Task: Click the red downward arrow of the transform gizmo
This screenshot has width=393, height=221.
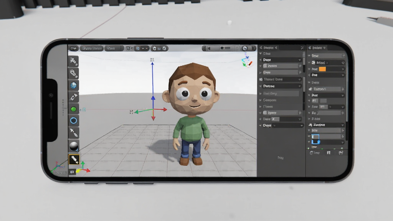Action: (153, 116)
